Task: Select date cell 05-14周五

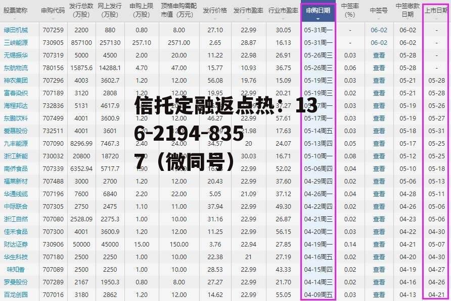Action: point(318,131)
